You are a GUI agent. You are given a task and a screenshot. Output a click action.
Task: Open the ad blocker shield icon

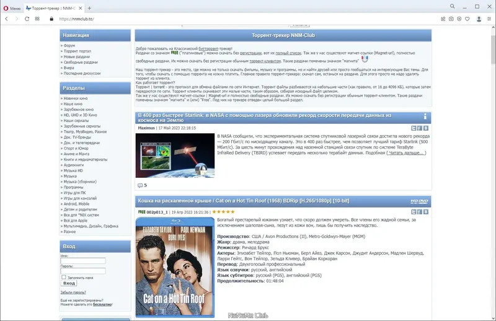coord(459,19)
